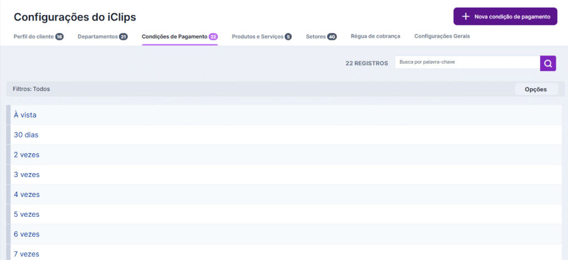Click the 22 badge on Condições de Pagamento
This screenshot has height=260, width=568.
tap(213, 37)
